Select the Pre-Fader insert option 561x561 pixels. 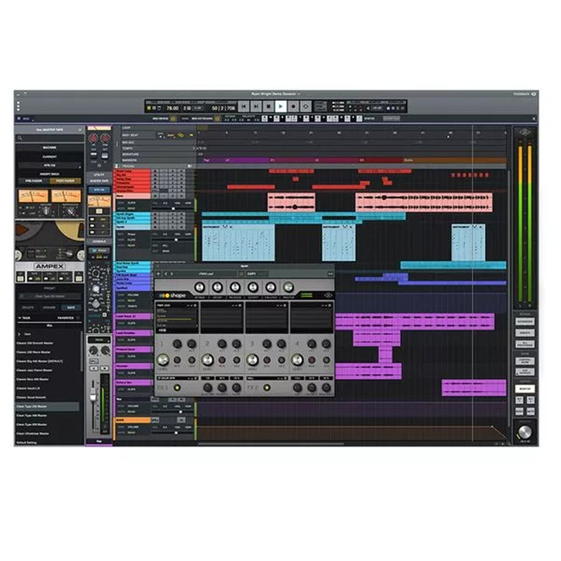coord(33,181)
